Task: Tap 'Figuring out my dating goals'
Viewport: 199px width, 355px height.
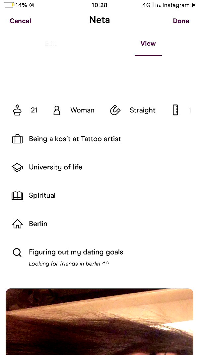Action: (76, 252)
